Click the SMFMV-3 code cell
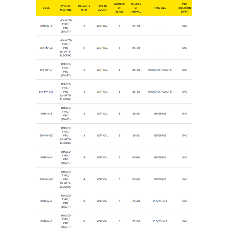Viewport: 229px width, 229px height. click(46, 114)
